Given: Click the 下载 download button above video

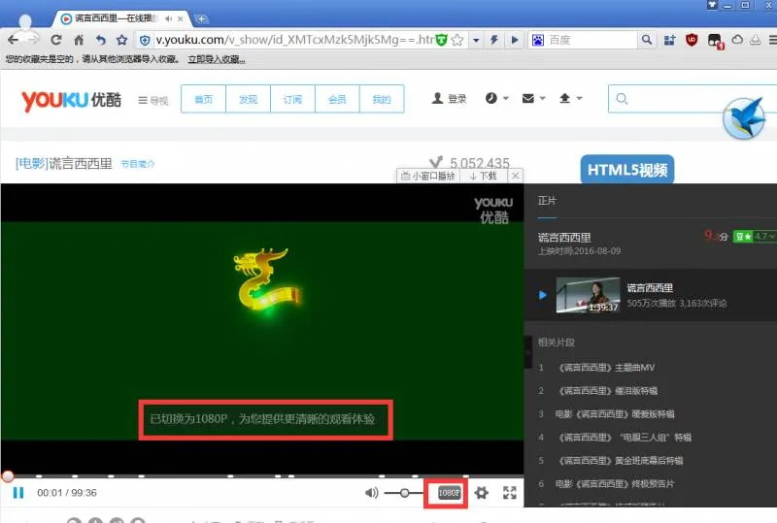Looking at the screenshot, I should [x=483, y=176].
